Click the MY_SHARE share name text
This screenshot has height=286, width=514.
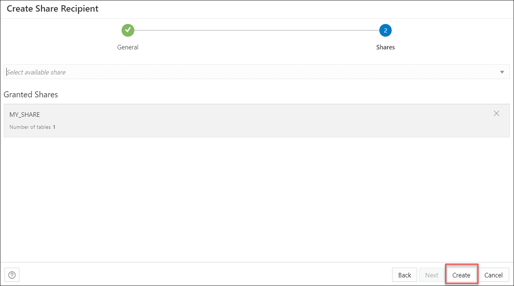[25, 114]
